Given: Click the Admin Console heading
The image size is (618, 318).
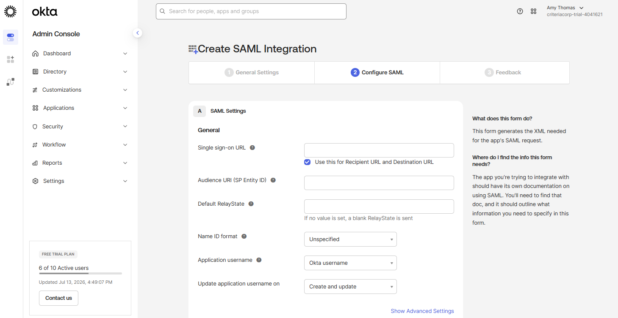Looking at the screenshot, I should pyautogui.click(x=56, y=34).
